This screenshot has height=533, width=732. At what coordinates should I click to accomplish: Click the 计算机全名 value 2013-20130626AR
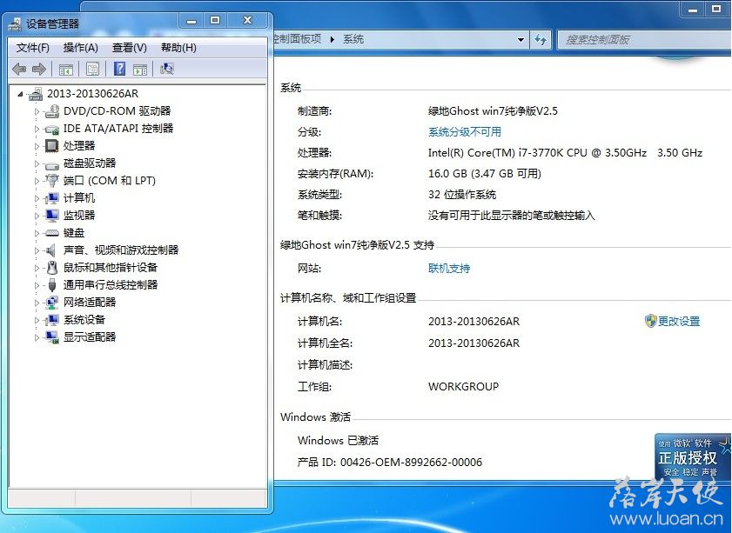pos(473,343)
